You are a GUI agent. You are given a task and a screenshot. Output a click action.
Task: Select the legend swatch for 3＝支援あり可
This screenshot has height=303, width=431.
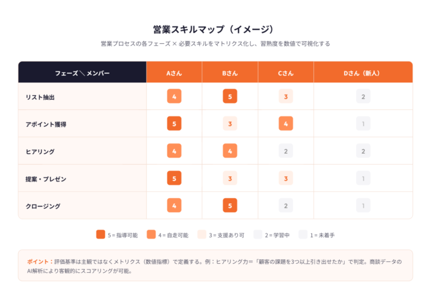[x=201, y=235]
